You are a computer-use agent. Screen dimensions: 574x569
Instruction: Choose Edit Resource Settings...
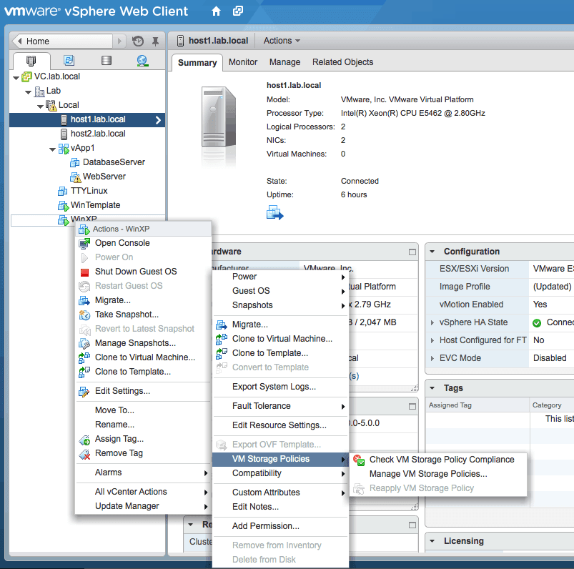pos(280,425)
